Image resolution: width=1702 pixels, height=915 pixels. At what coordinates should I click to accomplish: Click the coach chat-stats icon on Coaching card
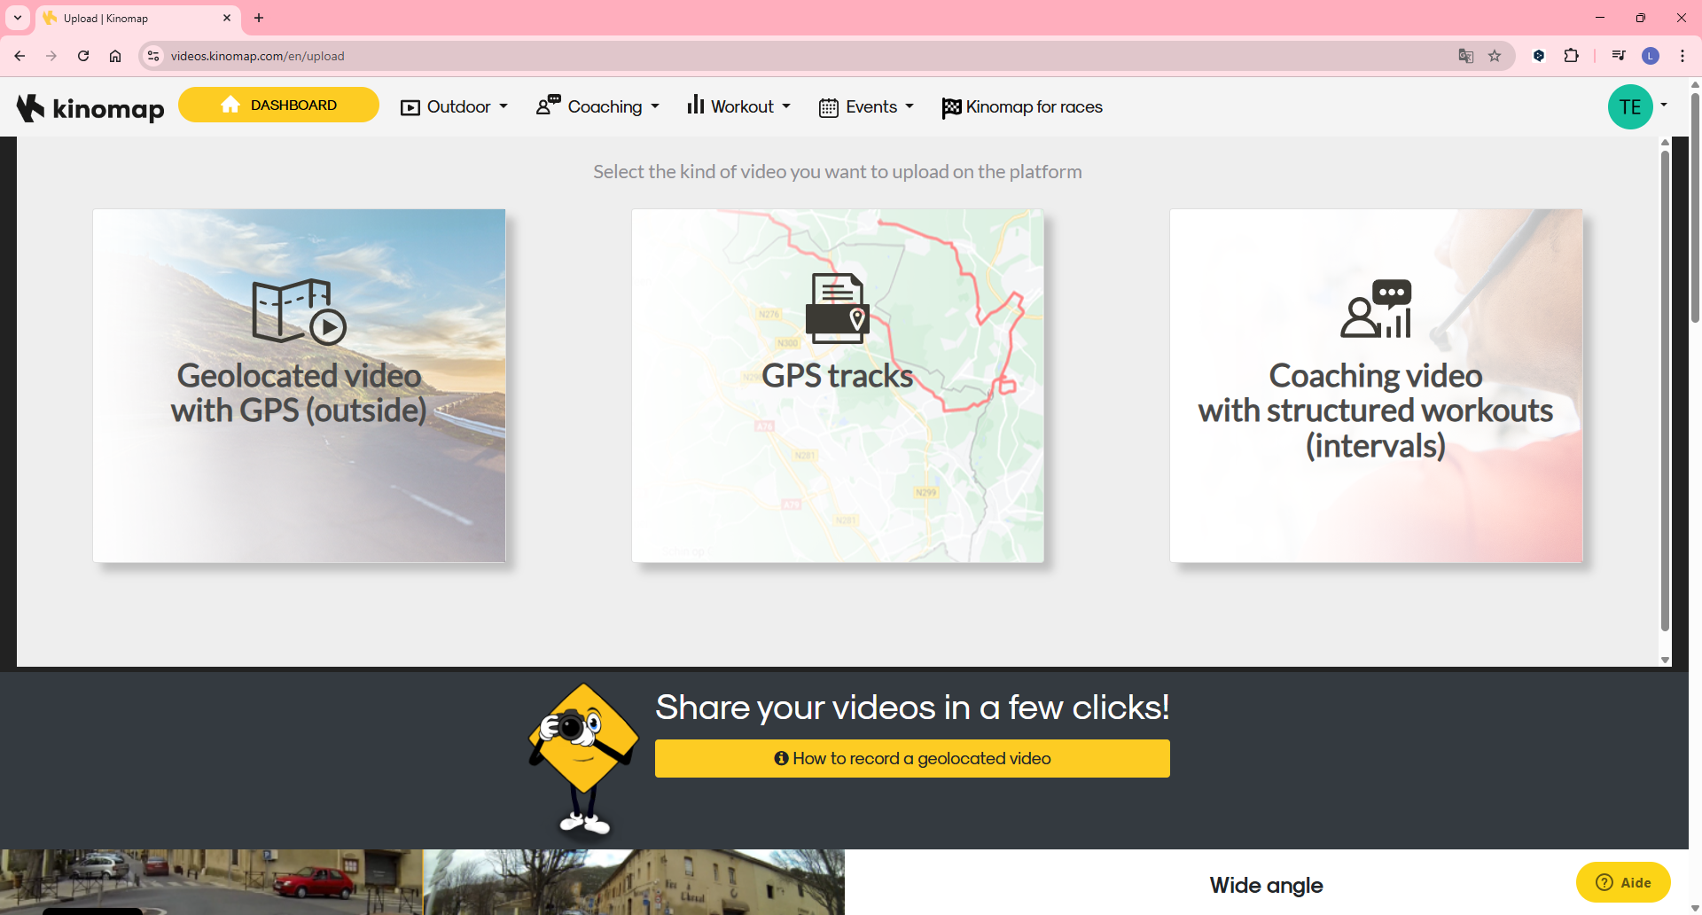point(1376,309)
